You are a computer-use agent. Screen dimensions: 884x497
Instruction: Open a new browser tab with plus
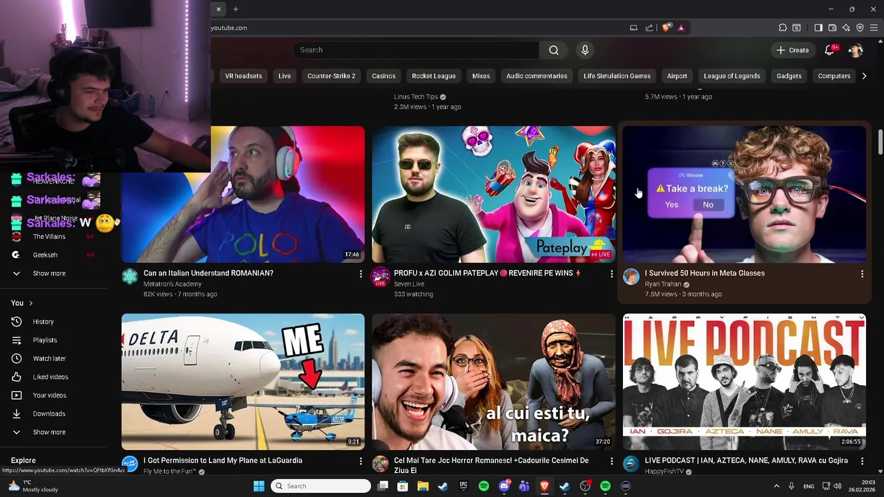tap(236, 9)
